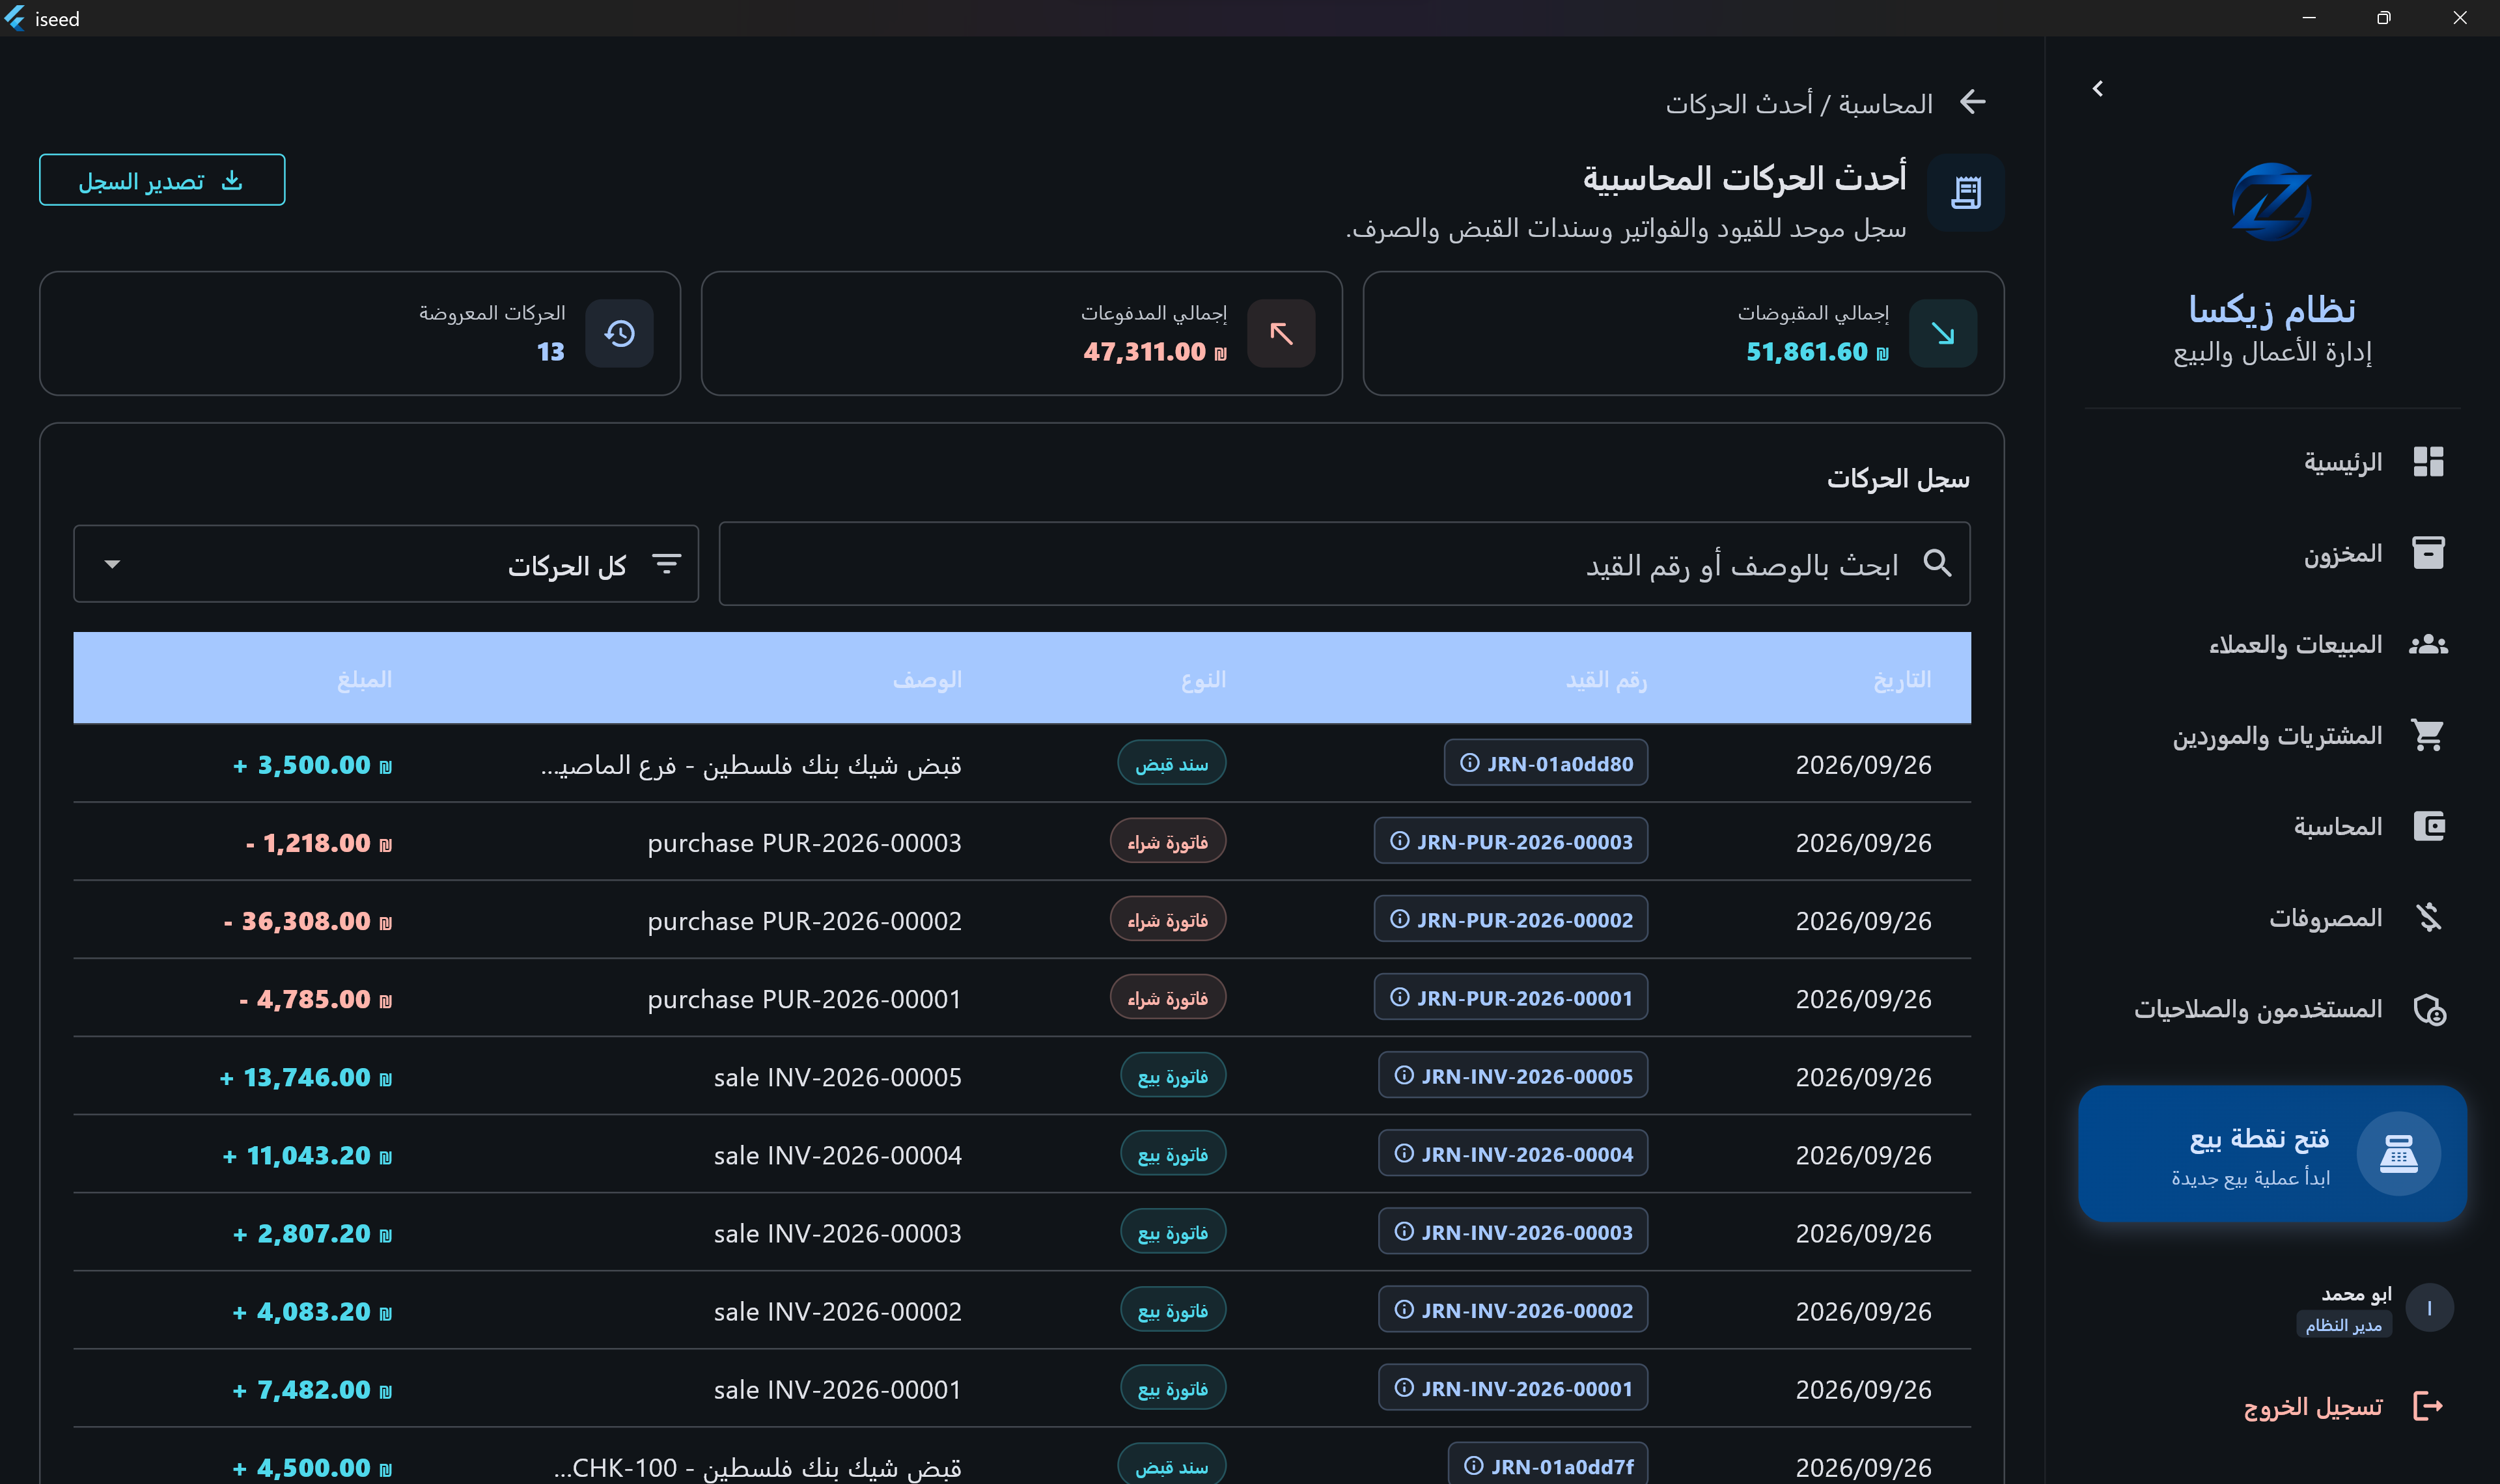Click the back arrow beside the breadcrumb
The width and height of the screenshot is (2500, 1484).
pos(1973,102)
